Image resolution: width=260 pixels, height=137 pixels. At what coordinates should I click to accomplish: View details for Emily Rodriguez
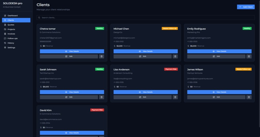pos(219,51)
